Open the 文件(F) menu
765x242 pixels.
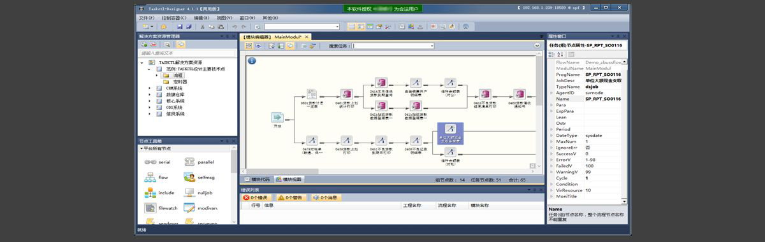147,18
